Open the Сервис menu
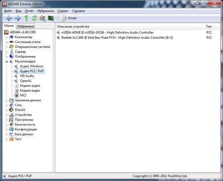223x181 pixels. tap(63, 11)
